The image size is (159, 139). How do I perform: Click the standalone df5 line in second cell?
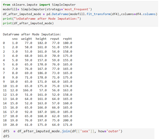tap(6, 136)
